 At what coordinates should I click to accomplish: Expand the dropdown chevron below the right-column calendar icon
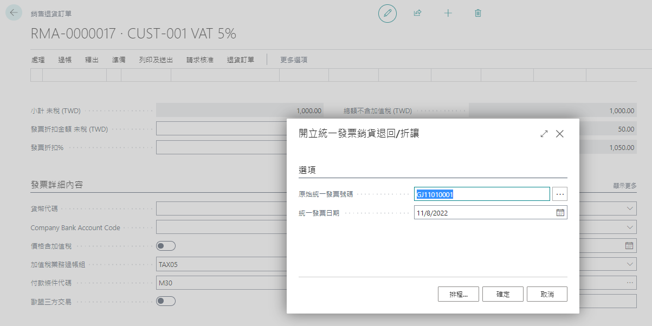click(629, 264)
